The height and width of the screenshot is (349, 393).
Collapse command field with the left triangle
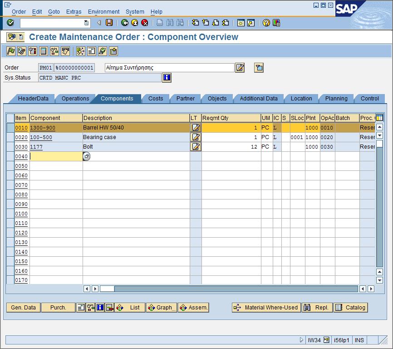click(99, 23)
